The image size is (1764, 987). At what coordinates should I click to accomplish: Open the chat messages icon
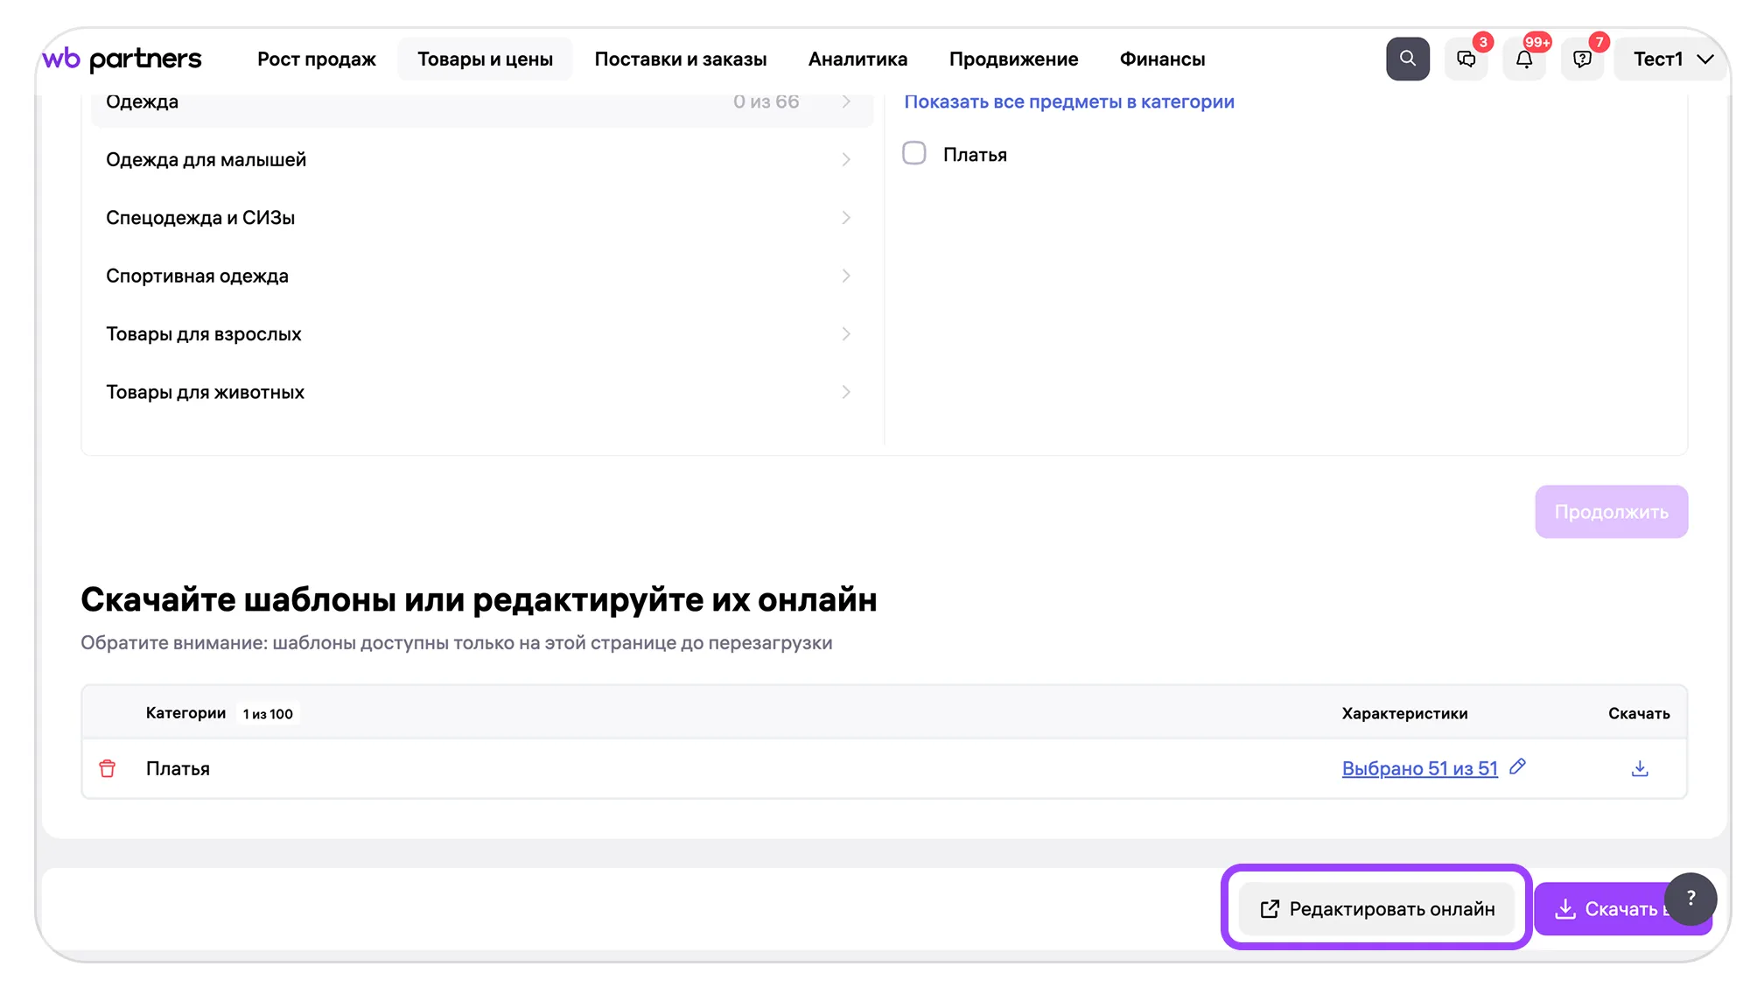pyautogui.click(x=1466, y=59)
